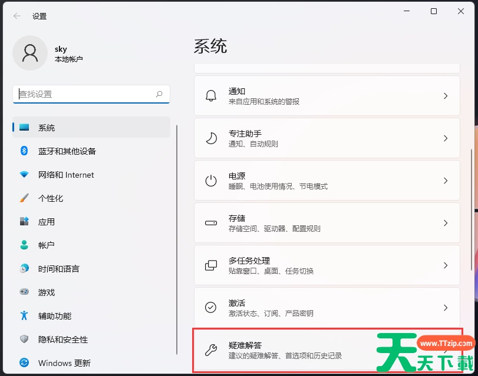Click 应用 label in the sidebar
Viewport: 478px width, 376px height.
[47, 222]
